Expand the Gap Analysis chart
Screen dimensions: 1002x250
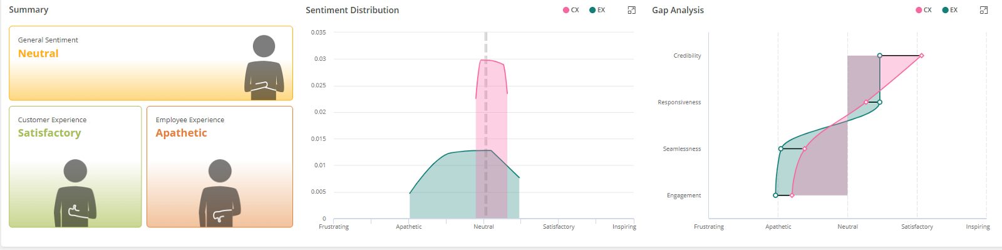click(x=984, y=10)
